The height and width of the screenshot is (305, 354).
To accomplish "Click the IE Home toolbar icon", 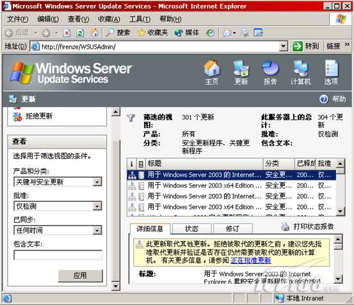I will pyautogui.click(x=94, y=33).
